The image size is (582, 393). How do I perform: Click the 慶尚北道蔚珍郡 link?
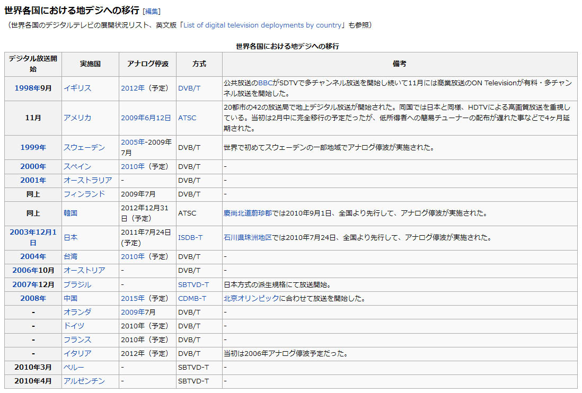248,213
